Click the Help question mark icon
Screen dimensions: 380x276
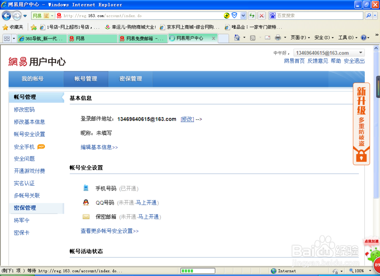tap(364, 38)
